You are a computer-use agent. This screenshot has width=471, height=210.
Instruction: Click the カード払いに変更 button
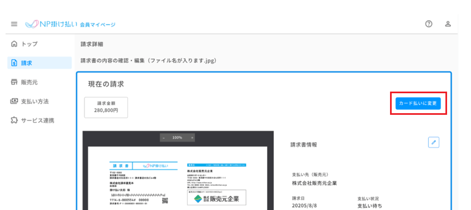click(418, 103)
